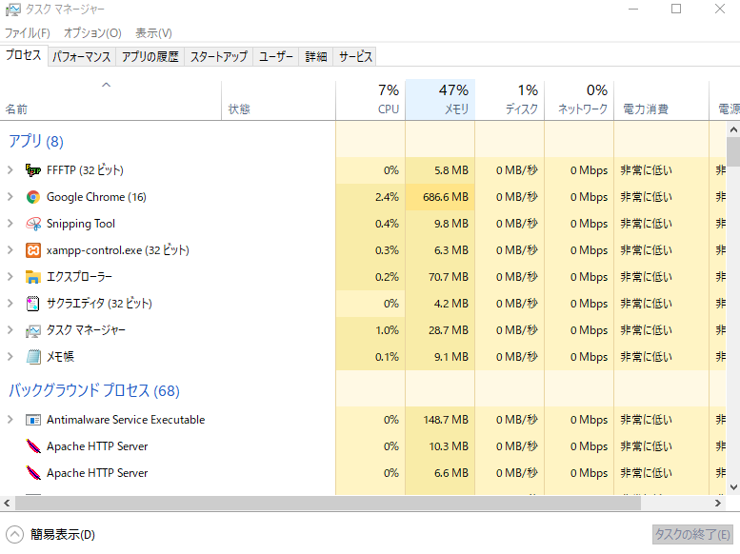740x554 pixels.
Task: Click the メモ帳 notepad icon
Action: coord(33,357)
